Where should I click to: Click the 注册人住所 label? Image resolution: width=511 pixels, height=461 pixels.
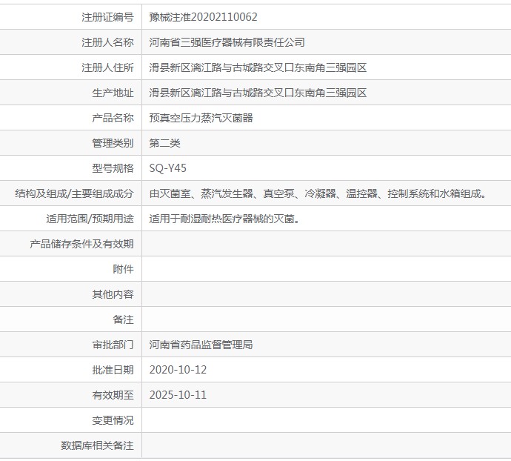(x=107, y=67)
